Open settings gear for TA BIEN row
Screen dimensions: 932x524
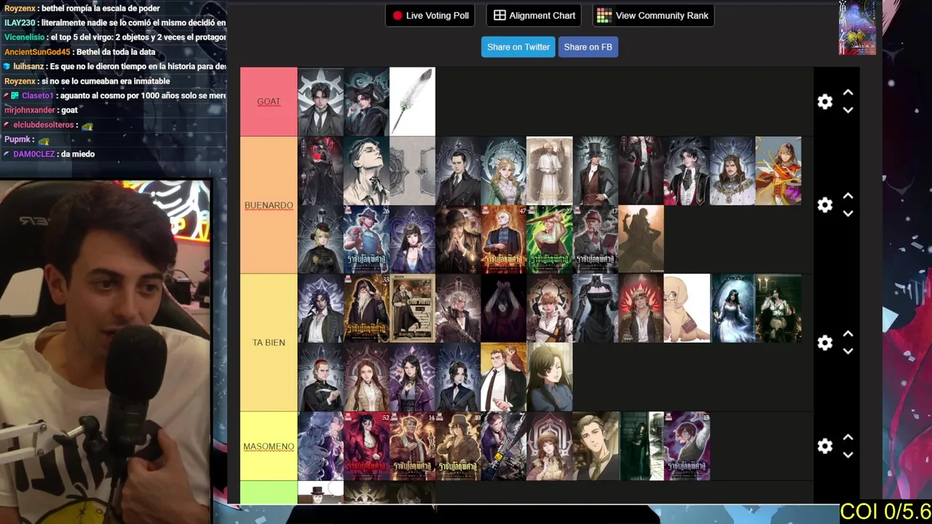pyautogui.click(x=824, y=343)
